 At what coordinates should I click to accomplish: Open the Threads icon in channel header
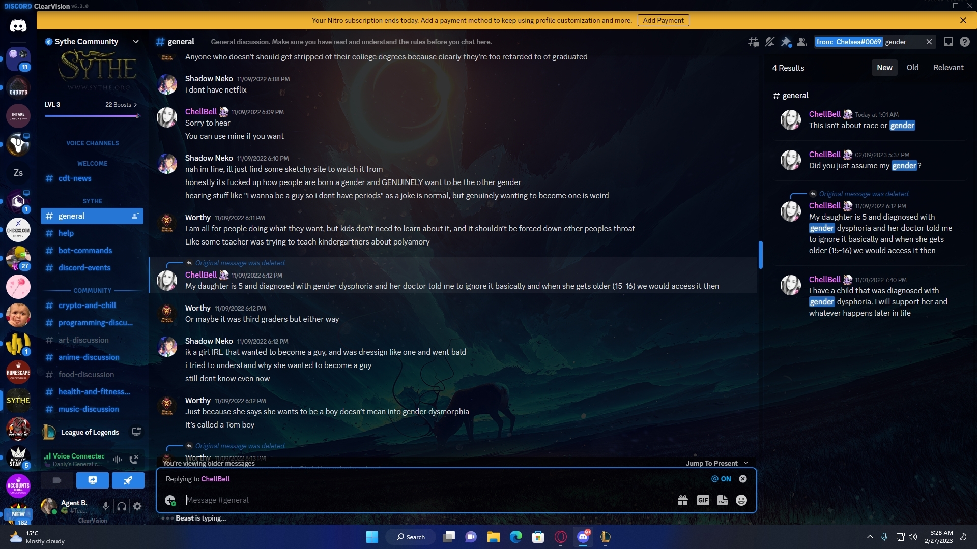pos(754,42)
